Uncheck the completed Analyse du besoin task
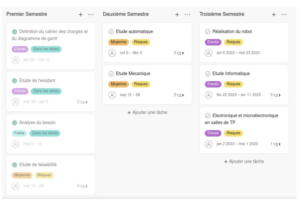This screenshot has height=204, width=301. point(15,122)
